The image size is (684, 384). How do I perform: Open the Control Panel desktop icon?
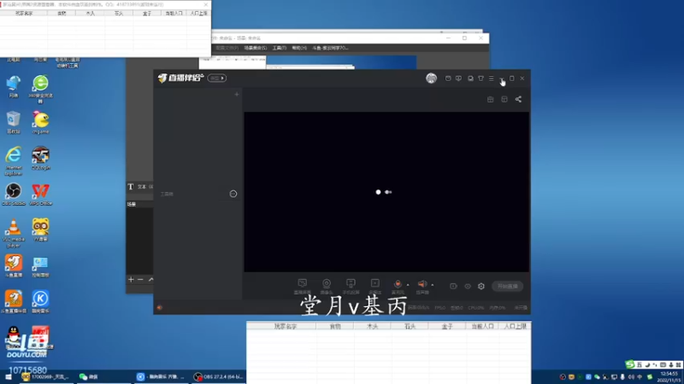pos(40,266)
